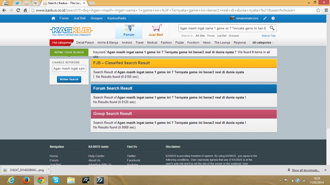Click Show all downloads link
This screenshot has height=185, width=330.
306,170
